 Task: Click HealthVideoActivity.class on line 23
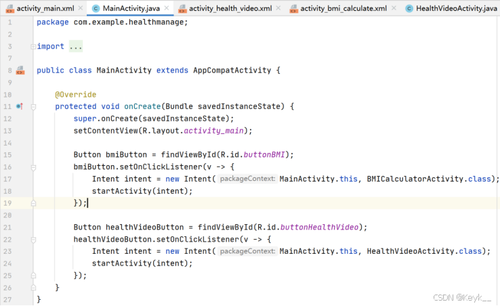(424, 251)
